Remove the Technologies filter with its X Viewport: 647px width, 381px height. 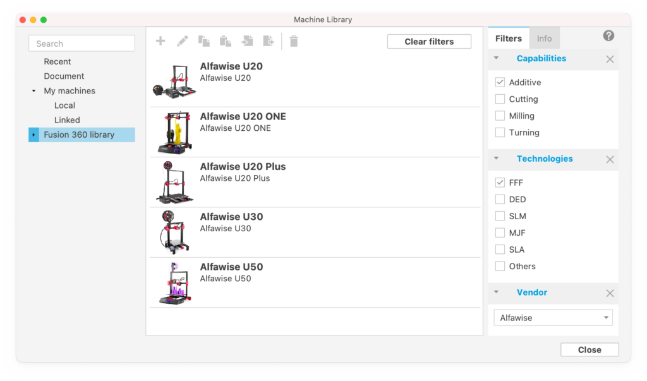point(610,159)
